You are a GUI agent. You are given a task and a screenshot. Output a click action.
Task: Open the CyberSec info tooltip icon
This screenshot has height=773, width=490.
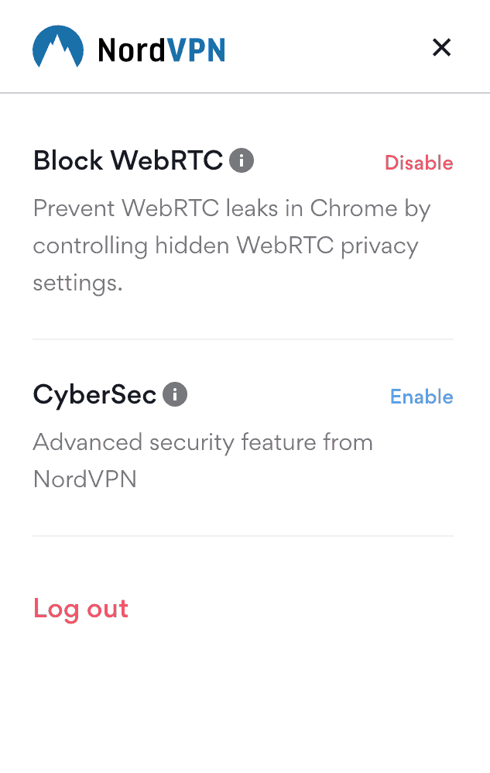(175, 394)
